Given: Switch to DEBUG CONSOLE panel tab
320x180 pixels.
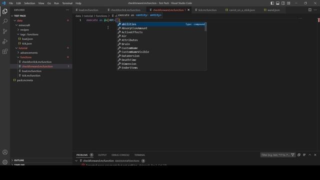Looking at the screenshot, I should point(120,155).
